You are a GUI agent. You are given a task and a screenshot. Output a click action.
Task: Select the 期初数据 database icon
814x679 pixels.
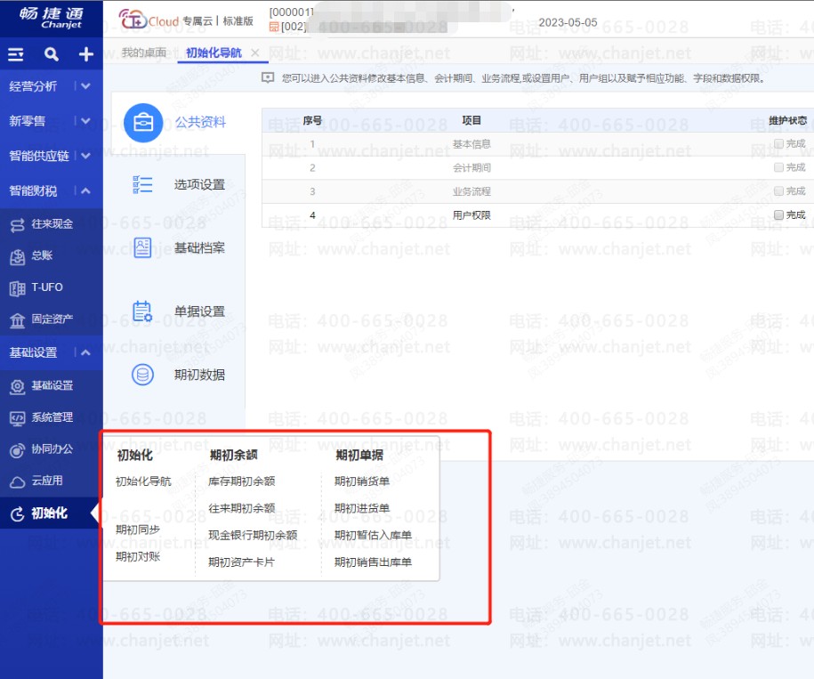pyautogui.click(x=142, y=375)
